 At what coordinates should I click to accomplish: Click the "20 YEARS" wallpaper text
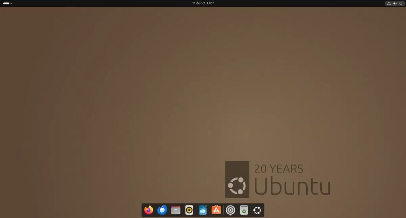[x=278, y=169]
